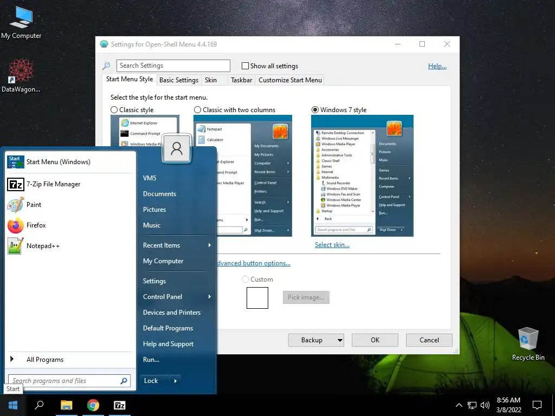Viewport: 555px width, 416px height.
Task: Click the network tray icon
Action: 472,405
